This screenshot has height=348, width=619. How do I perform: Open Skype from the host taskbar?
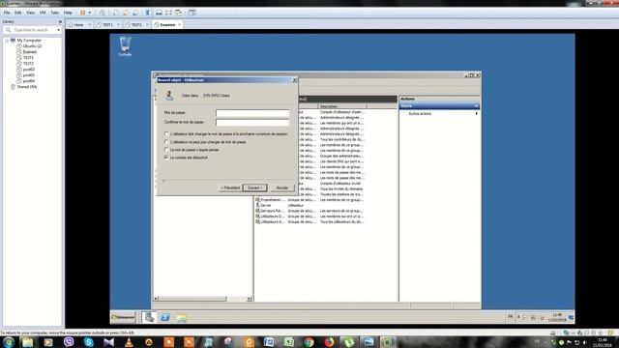click(x=89, y=342)
